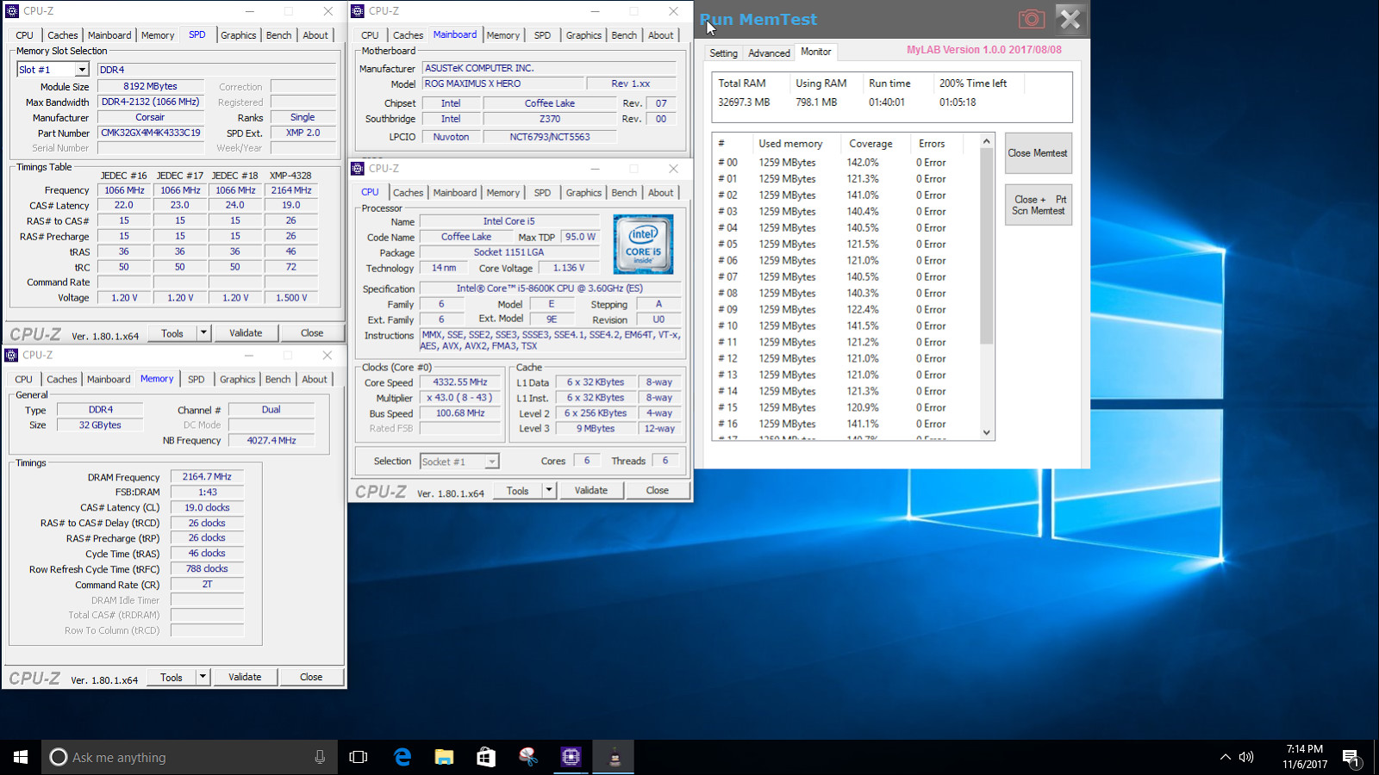Expand the Slot #1 memory slot dropdown
The height and width of the screenshot is (775, 1379).
pyautogui.click(x=82, y=70)
